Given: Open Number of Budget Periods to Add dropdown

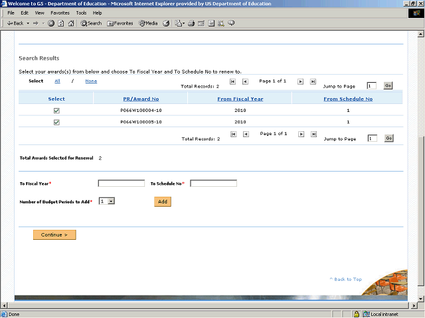Looking at the screenshot, I should [x=111, y=201].
